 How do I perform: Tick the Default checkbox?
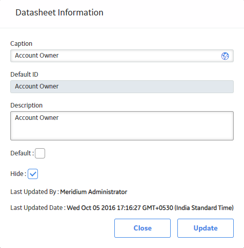(40, 153)
